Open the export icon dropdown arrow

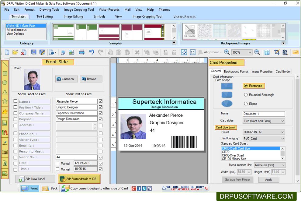point(56,52)
